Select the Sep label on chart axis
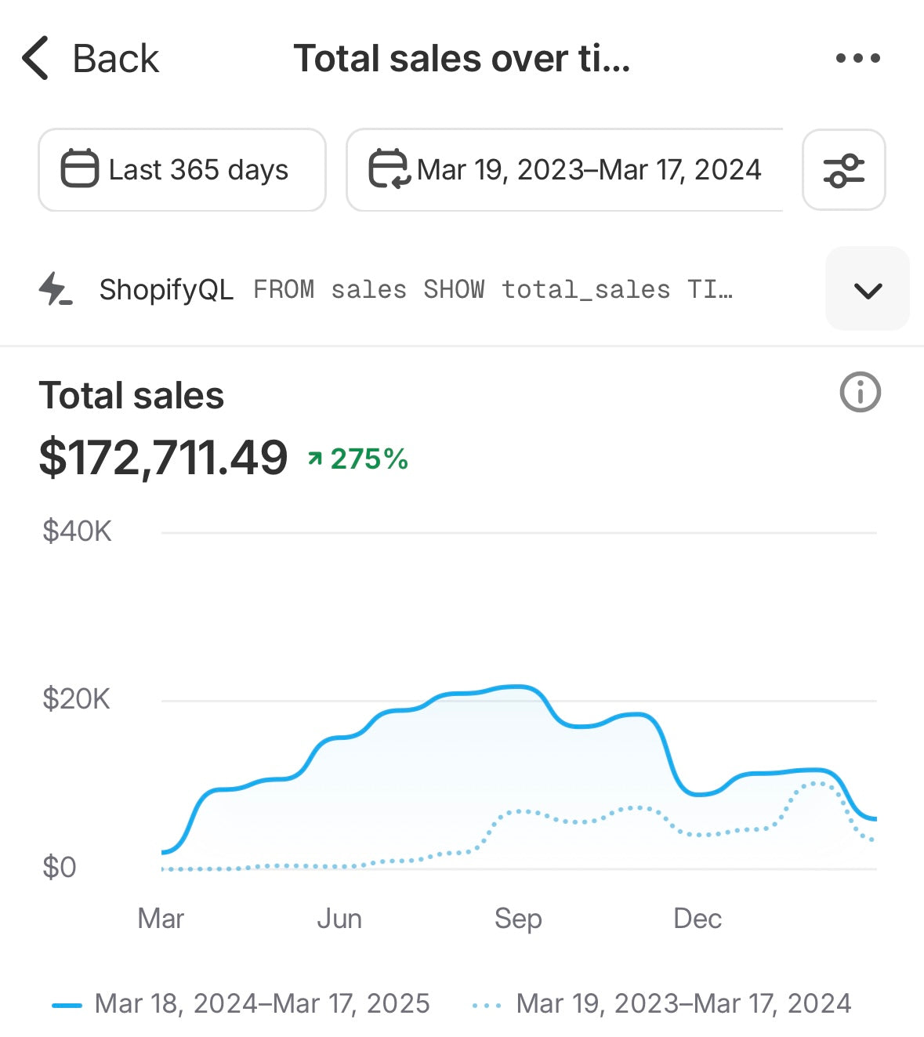Screen dimensions: 924x1037 pos(517,918)
